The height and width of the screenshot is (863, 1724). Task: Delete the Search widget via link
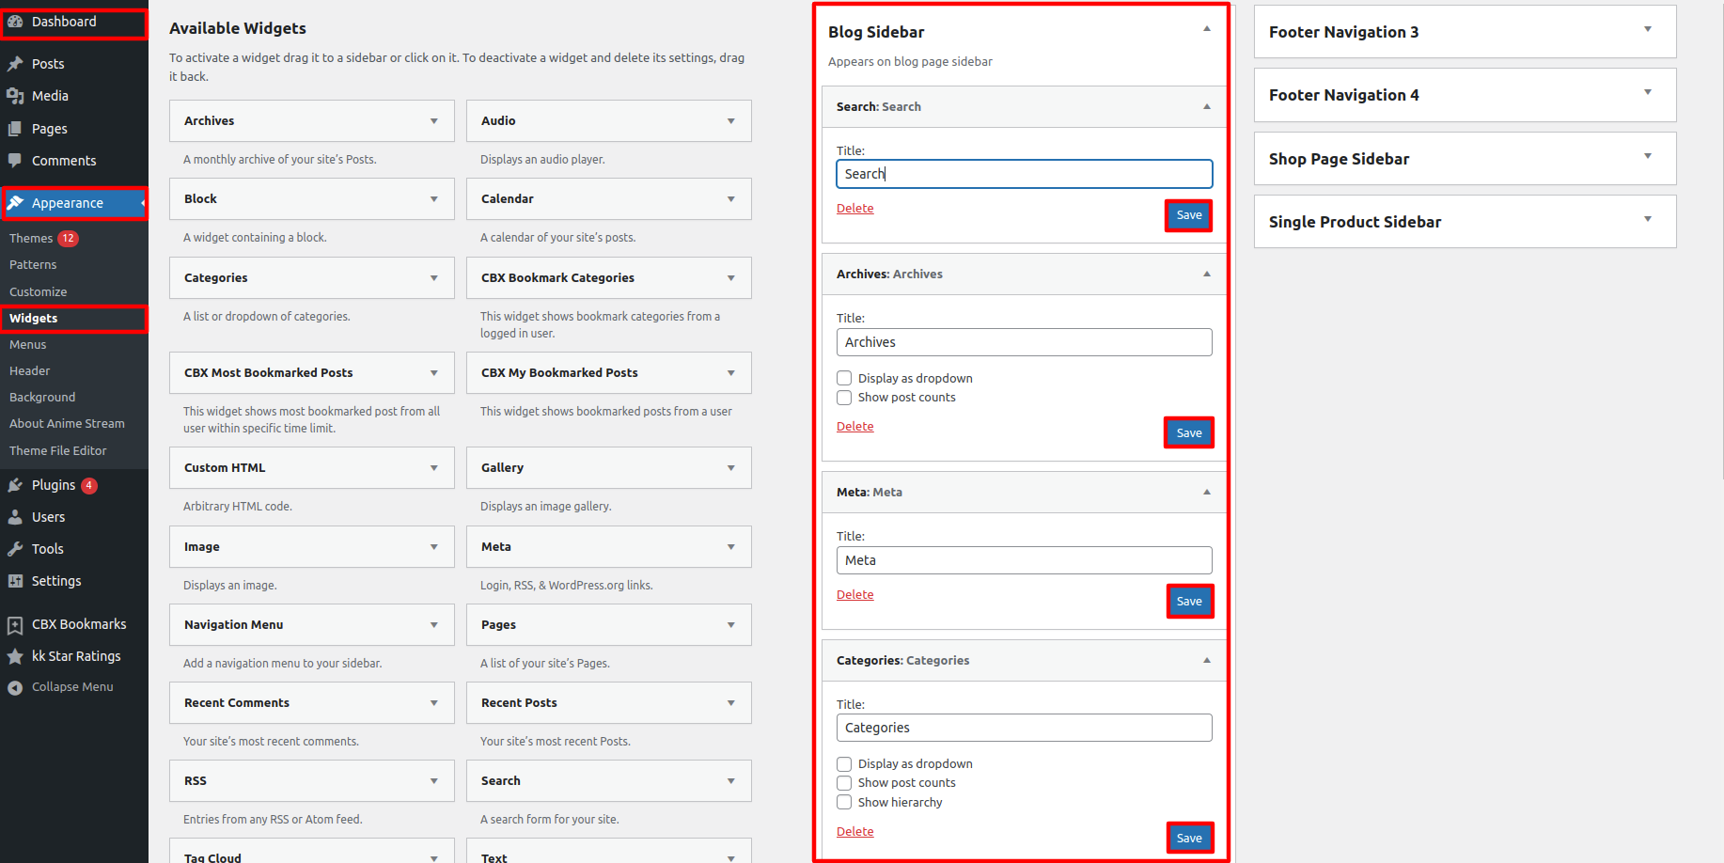(854, 209)
